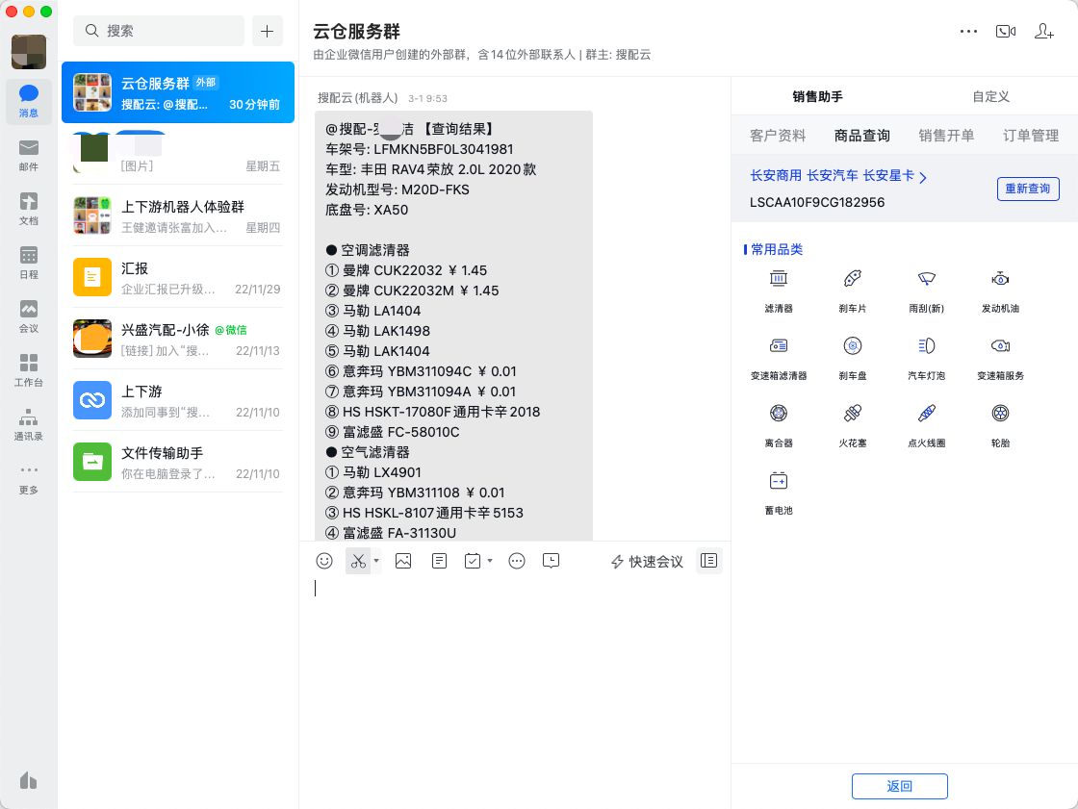The width and height of the screenshot is (1078, 809).
Task: Switch to the 订单管理 tab
Action: tap(1031, 136)
